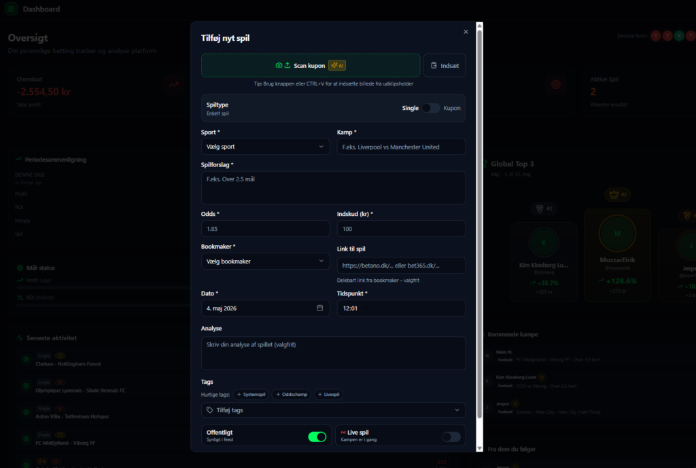Select the Odds input field
The width and height of the screenshot is (696, 468).
pyautogui.click(x=265, y=229)
